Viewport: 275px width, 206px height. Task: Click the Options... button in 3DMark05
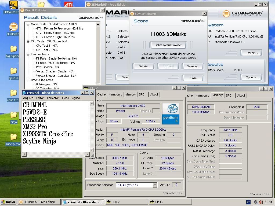[252, 77]
